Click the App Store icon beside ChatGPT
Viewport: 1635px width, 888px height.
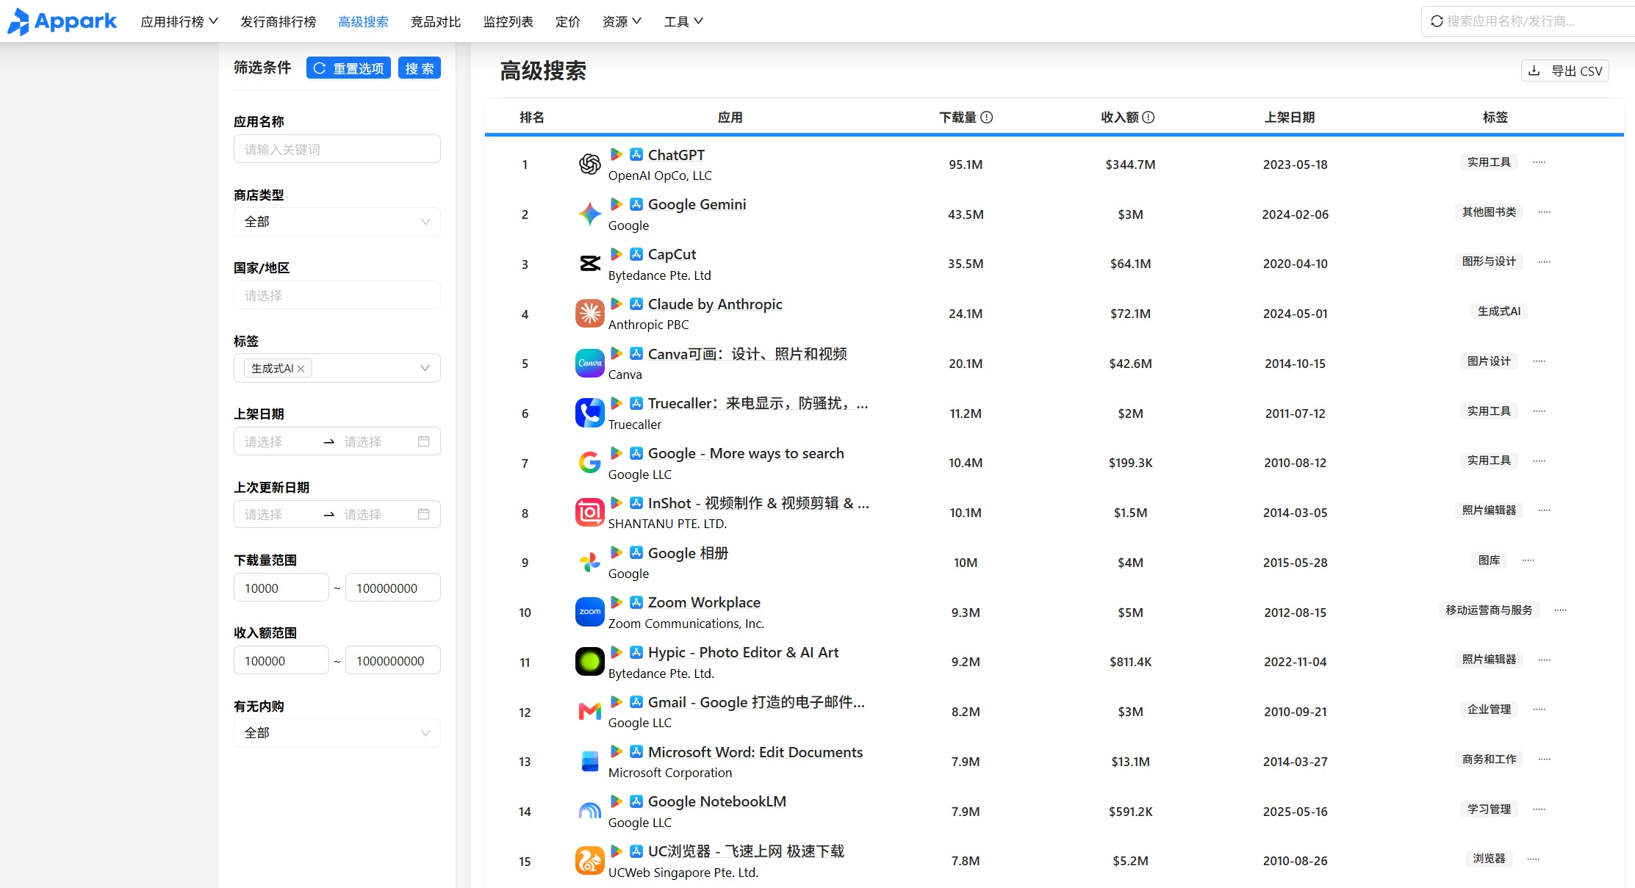636,154
